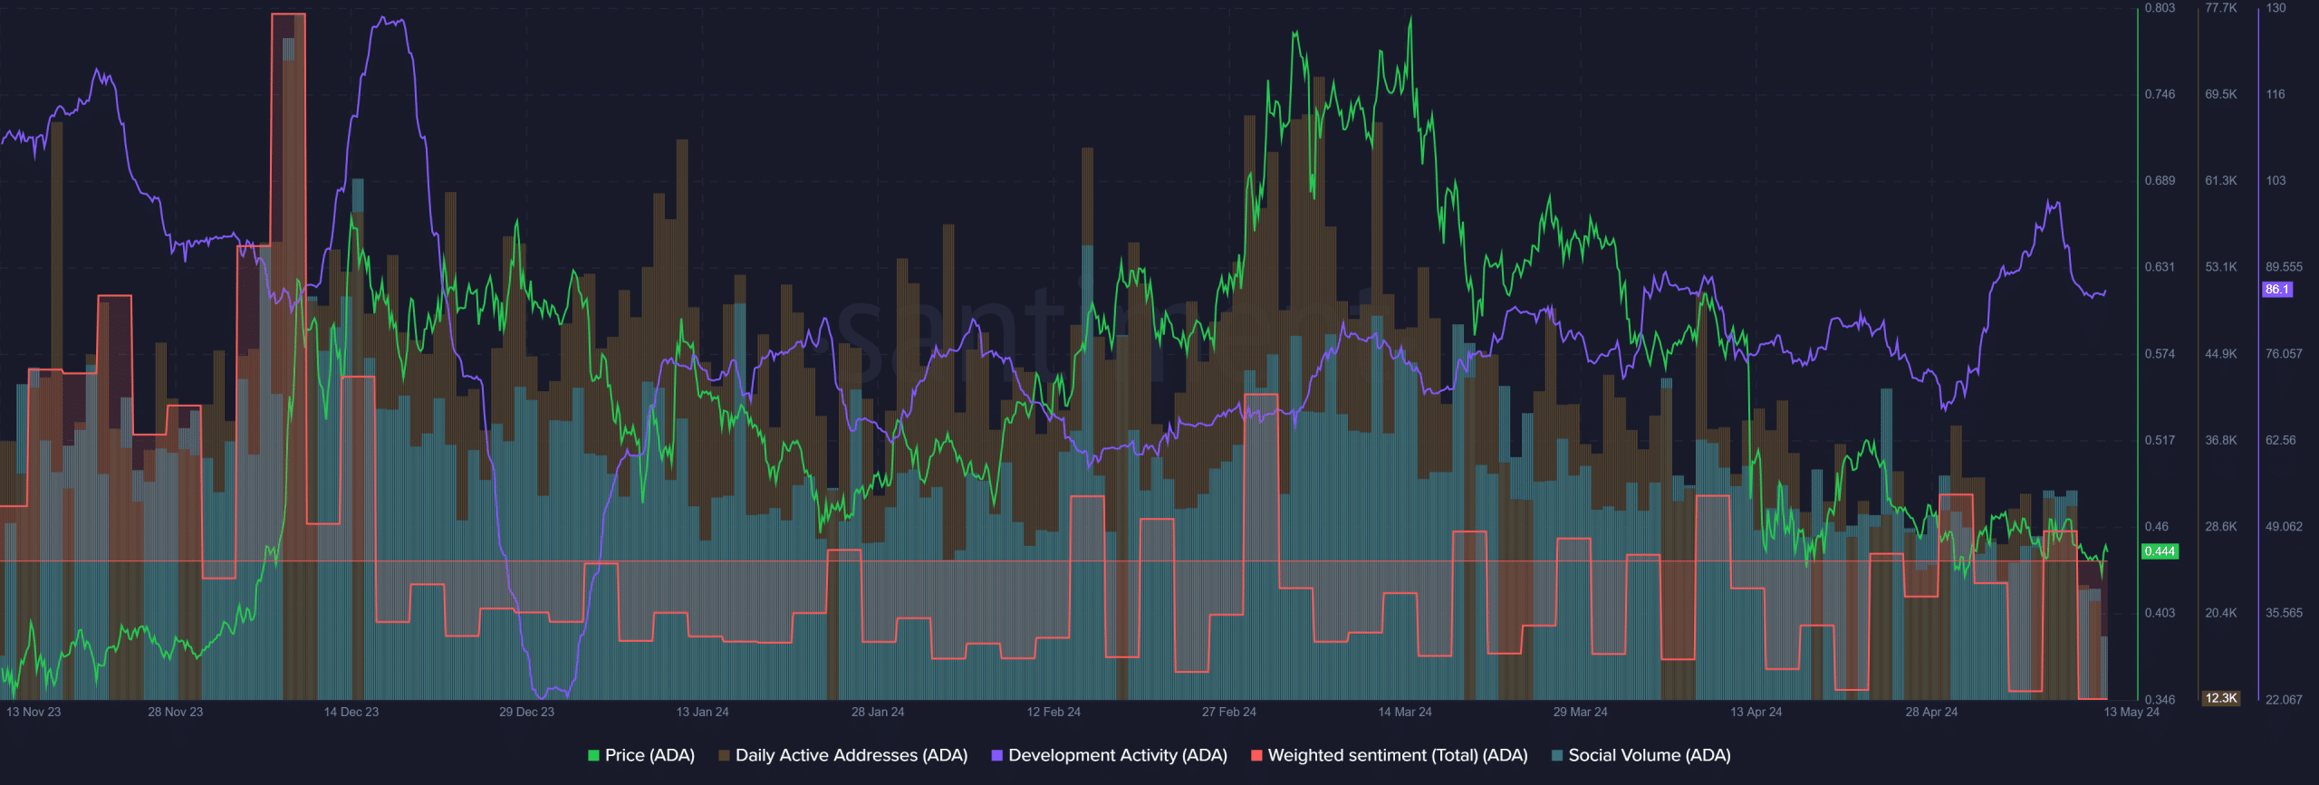Screen dimensions: 2319x785
Task: Click the 0.403 price axis value
Action: (2160, 613)
